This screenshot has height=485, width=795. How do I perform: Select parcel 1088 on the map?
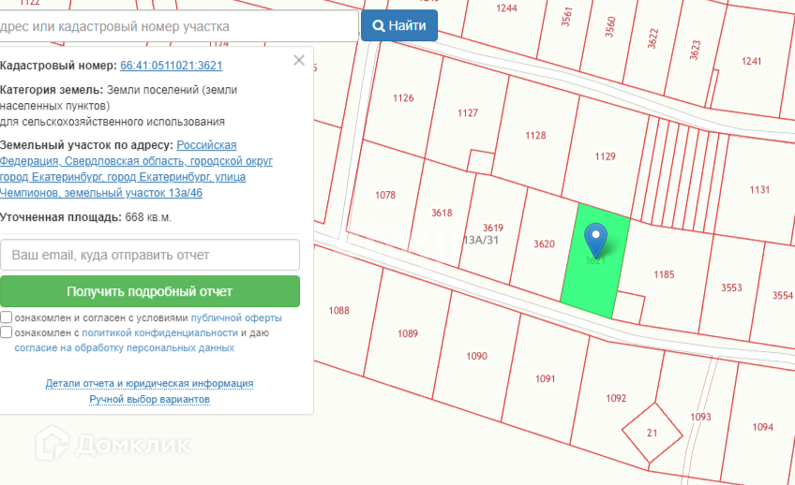pos(338,310)
